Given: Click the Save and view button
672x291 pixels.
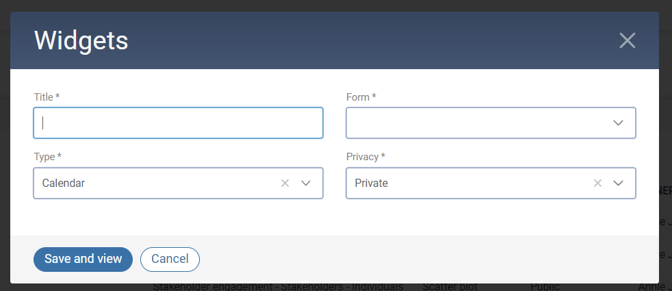Looking at the screenshot, I should tap(83, 259).
